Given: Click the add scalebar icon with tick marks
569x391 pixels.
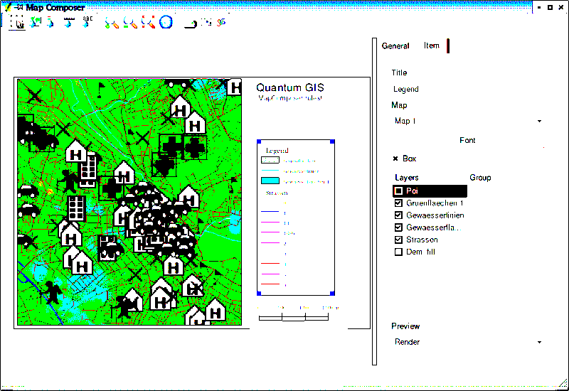Looking at the screenshot, I should [69, 22].
